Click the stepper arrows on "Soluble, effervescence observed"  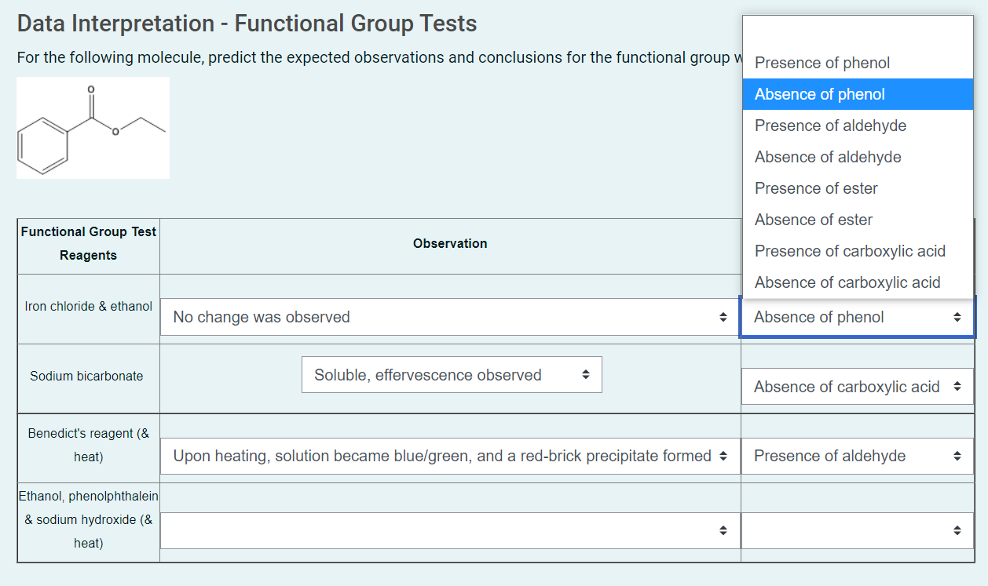pos(584,374)
